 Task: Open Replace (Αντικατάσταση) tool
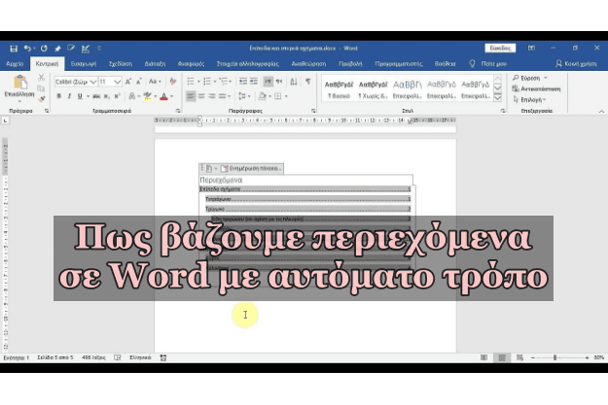[537, 88]
